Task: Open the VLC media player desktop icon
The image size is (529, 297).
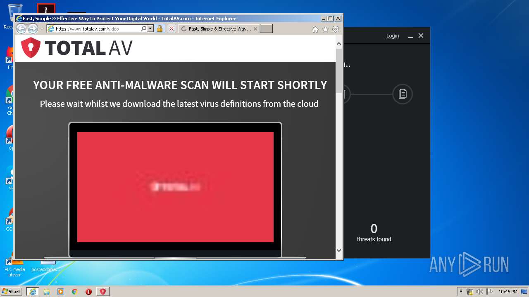Action: (x=14, y=266)
